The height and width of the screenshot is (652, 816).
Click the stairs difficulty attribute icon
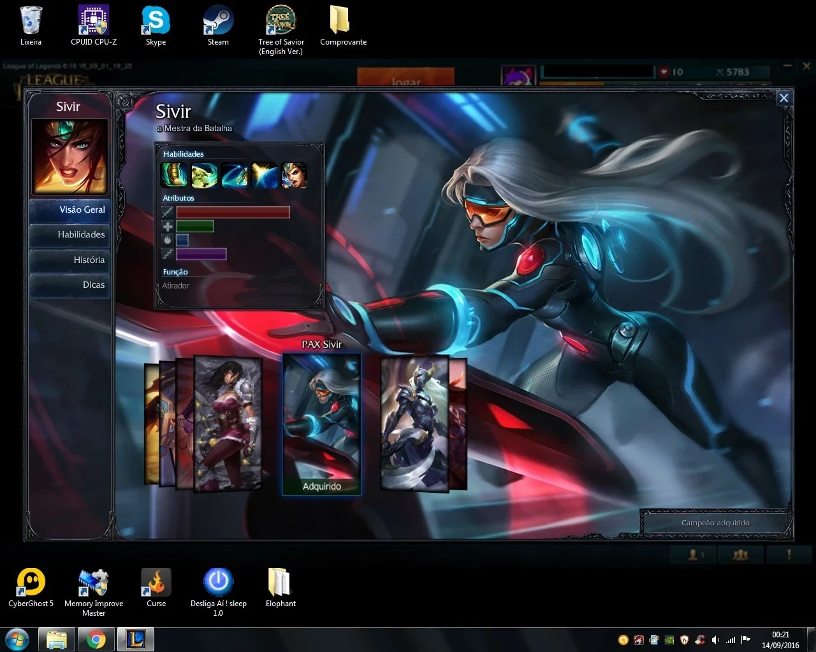(168, 254)
